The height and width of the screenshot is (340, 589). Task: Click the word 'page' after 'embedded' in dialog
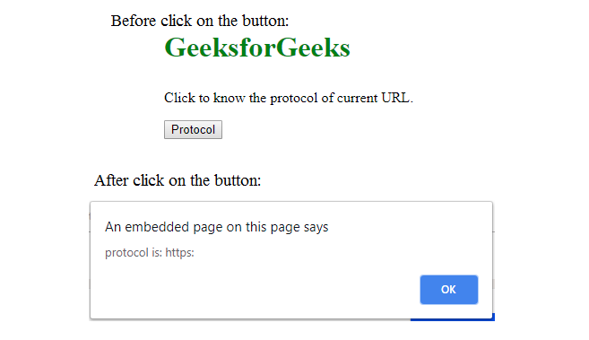click(x=208, y=228)
